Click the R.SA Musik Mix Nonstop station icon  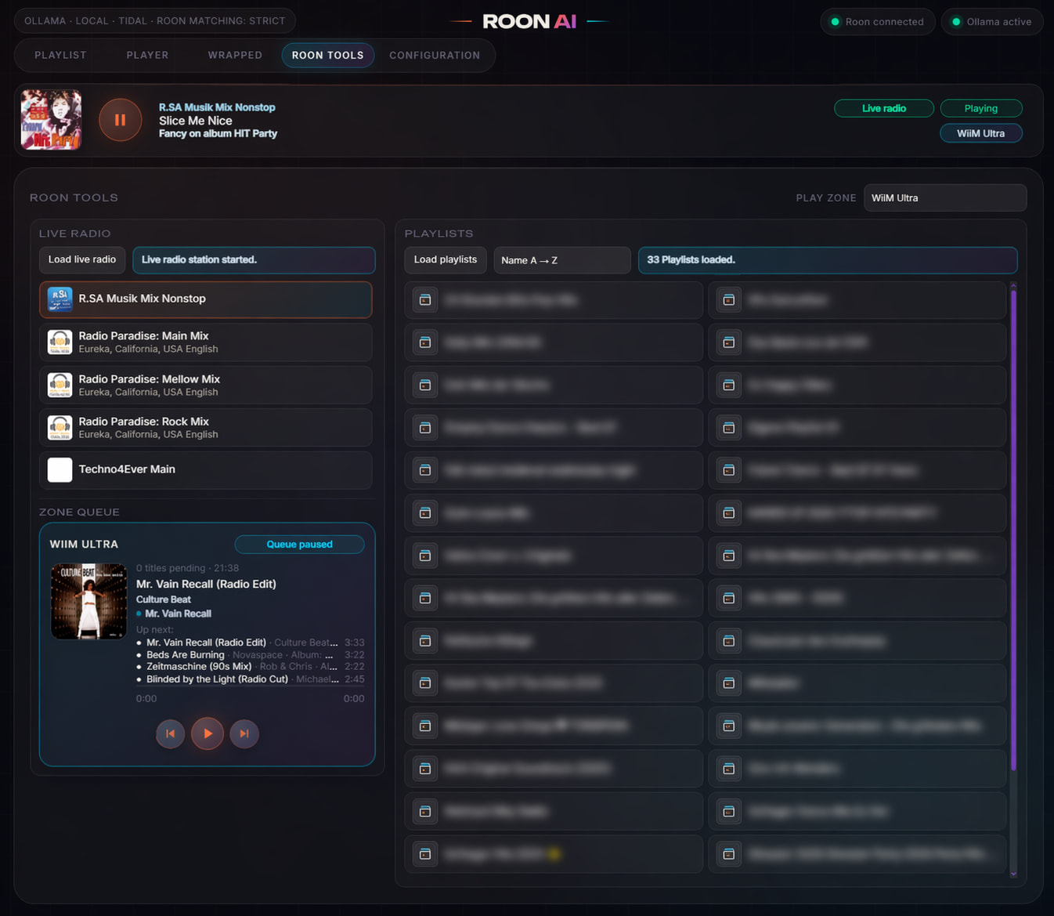(60, 299)
